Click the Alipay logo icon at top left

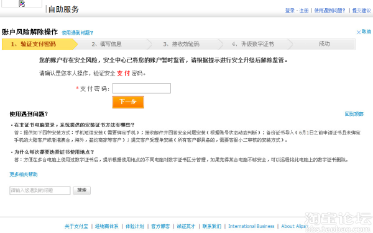(22, 3)
